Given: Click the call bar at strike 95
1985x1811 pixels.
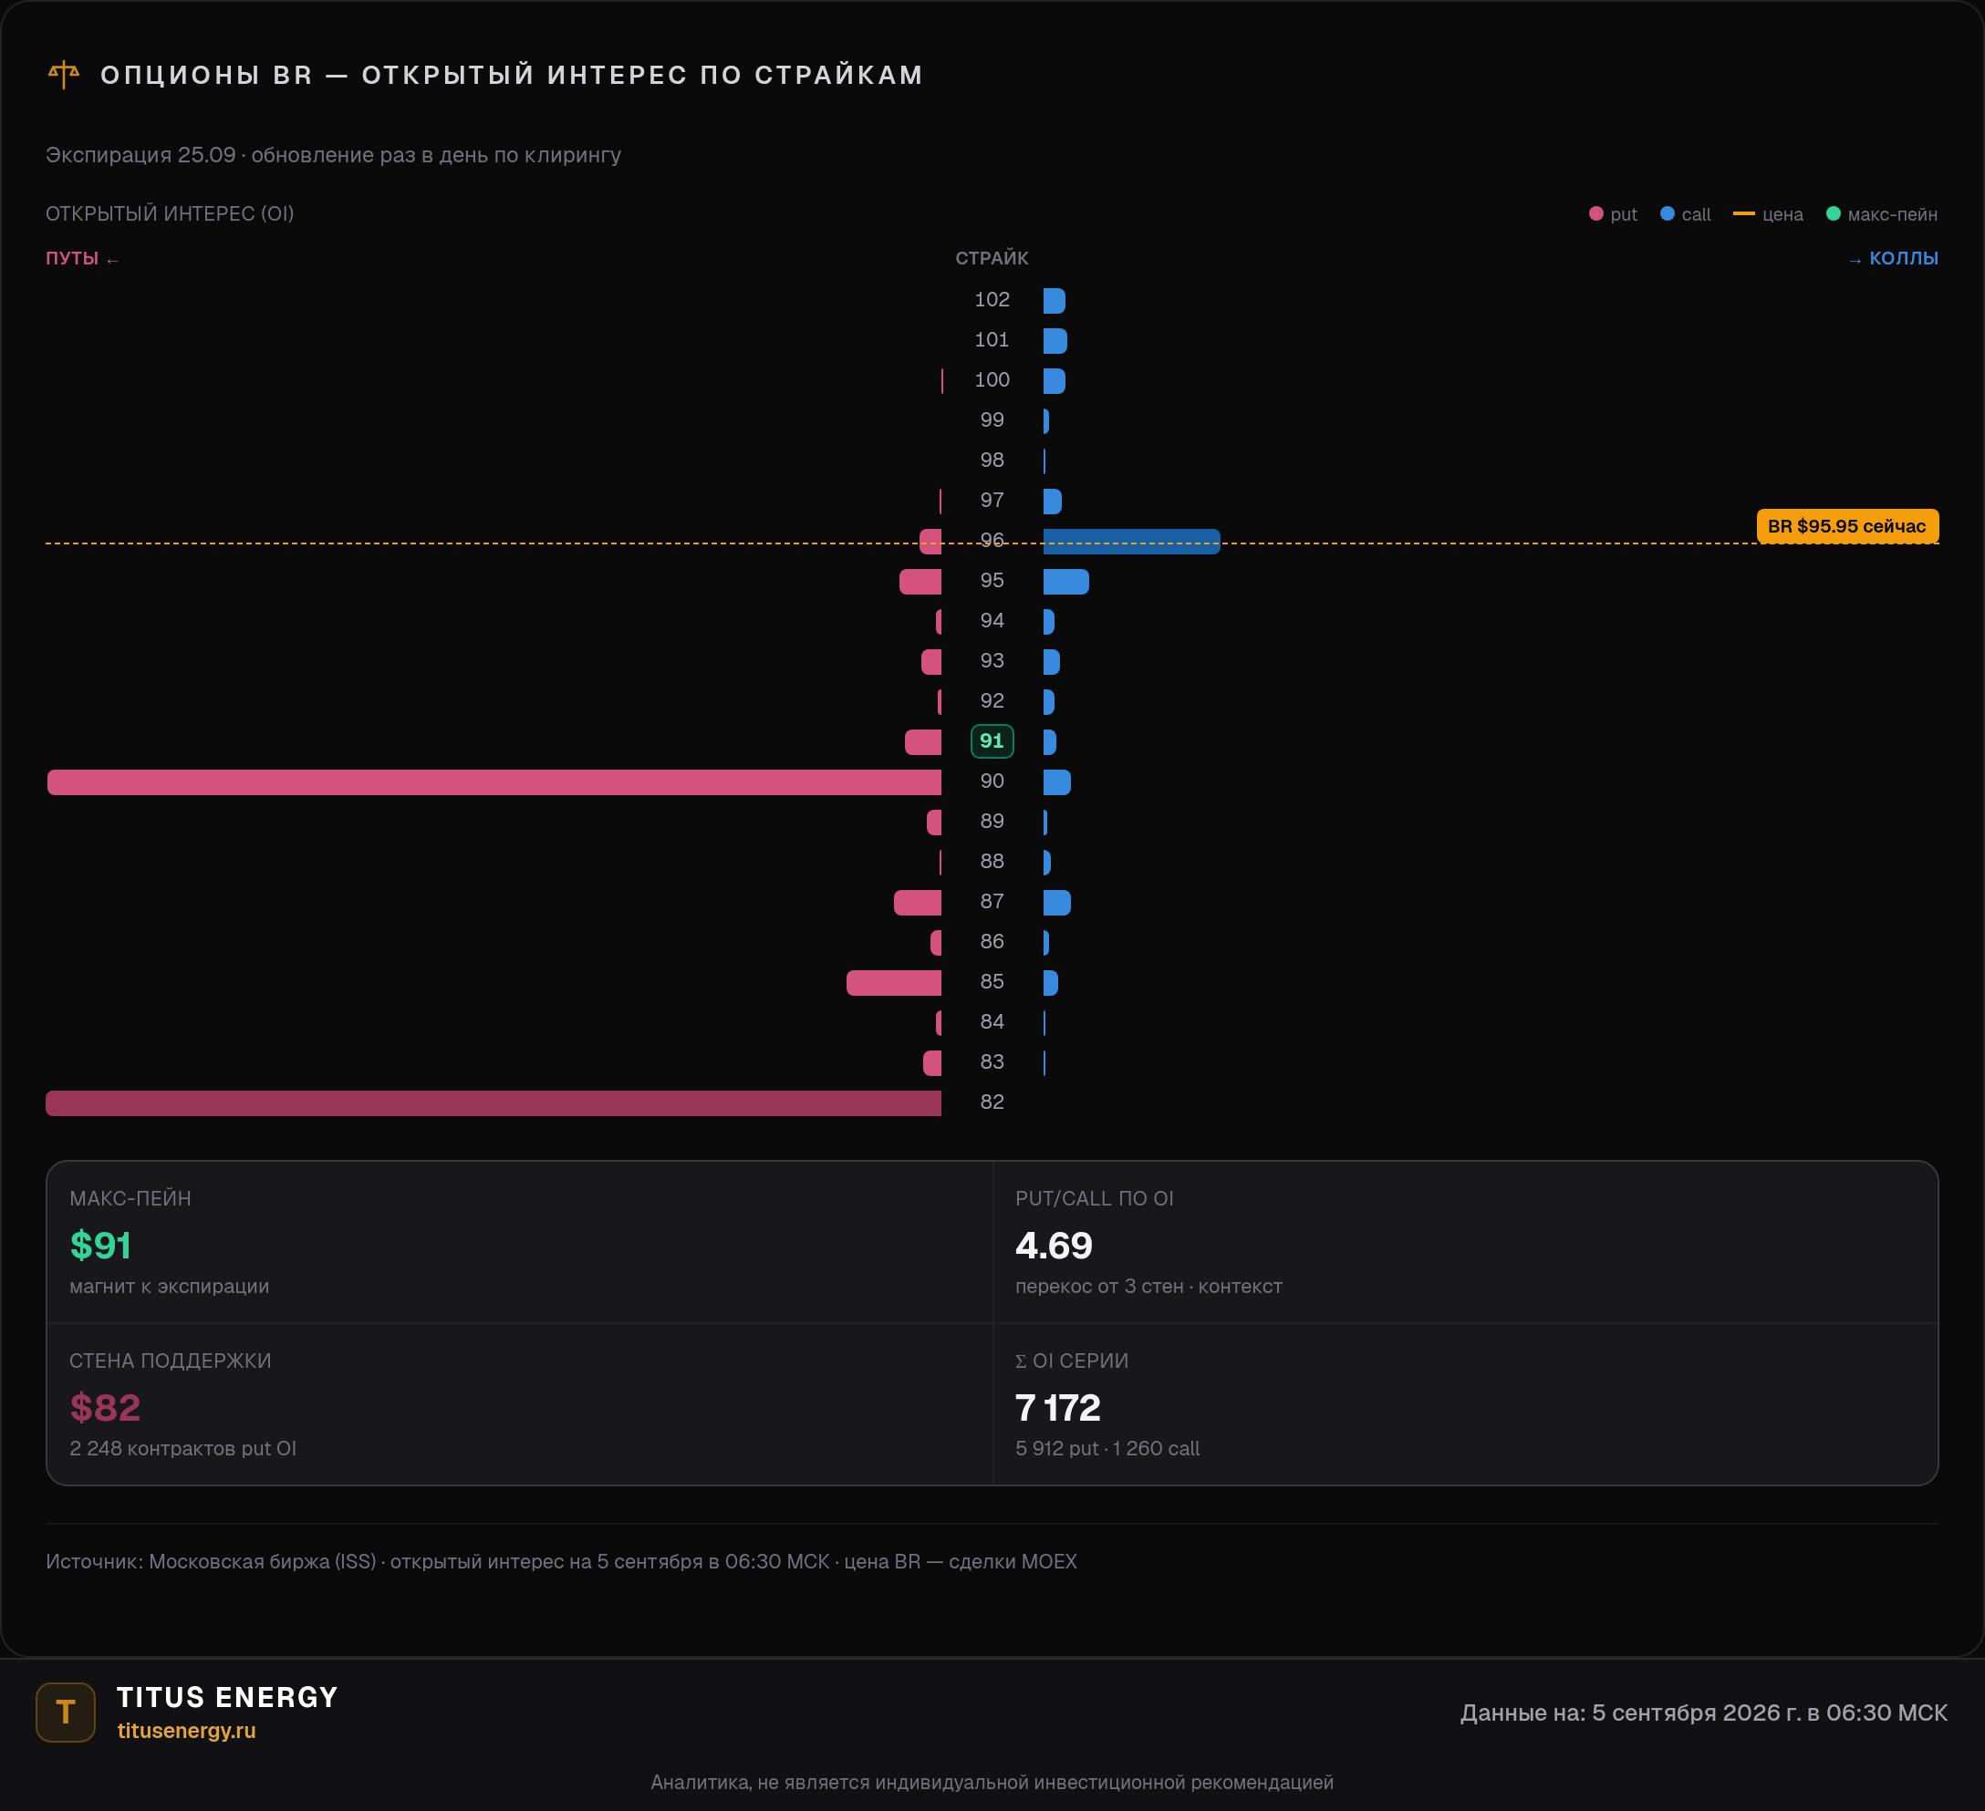Looking at the screenshot, I should (x=1066, y=582).
